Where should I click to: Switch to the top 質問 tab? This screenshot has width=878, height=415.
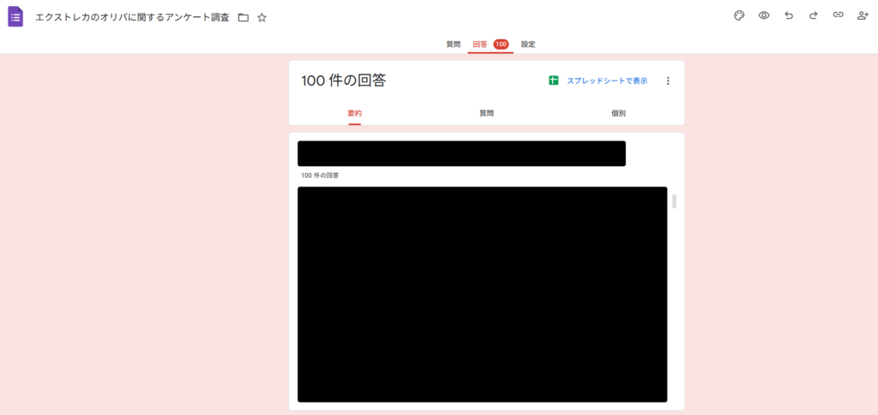(454, 44)
